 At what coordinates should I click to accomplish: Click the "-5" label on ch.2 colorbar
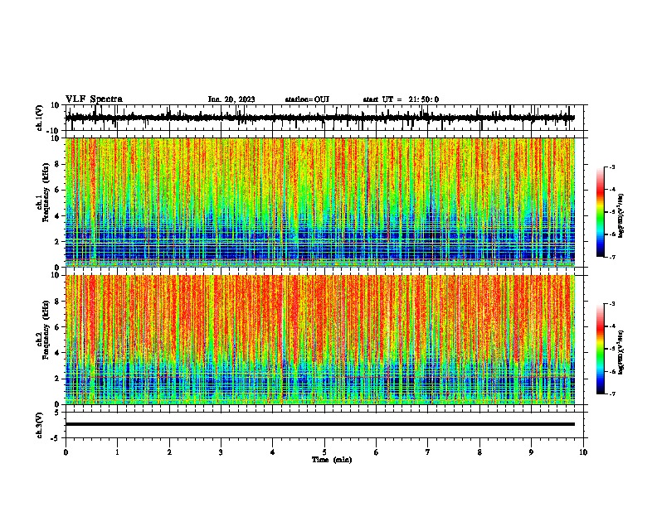pyautogui.click(x=611, y=349)
